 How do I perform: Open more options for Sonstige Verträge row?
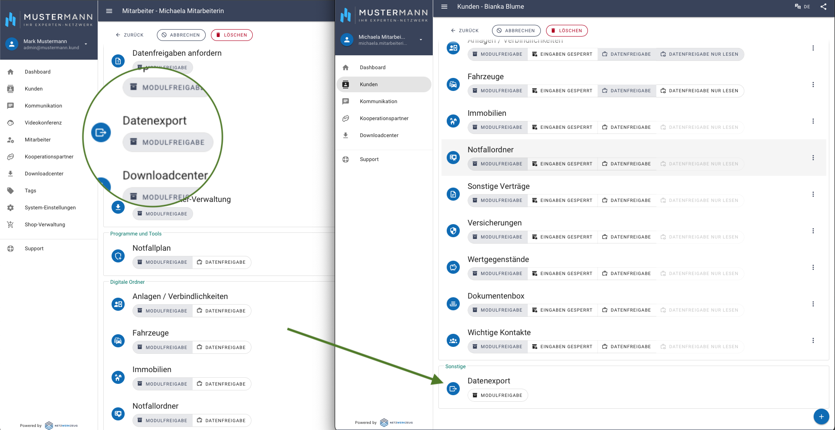tap(813, 195)
